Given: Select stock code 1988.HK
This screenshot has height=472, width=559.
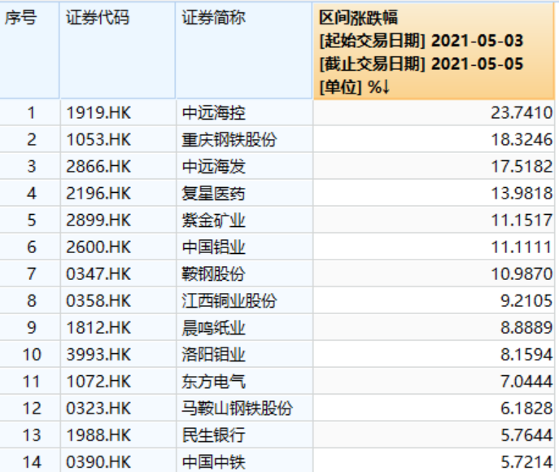Looking at the screenshot, I should (98, 435).
